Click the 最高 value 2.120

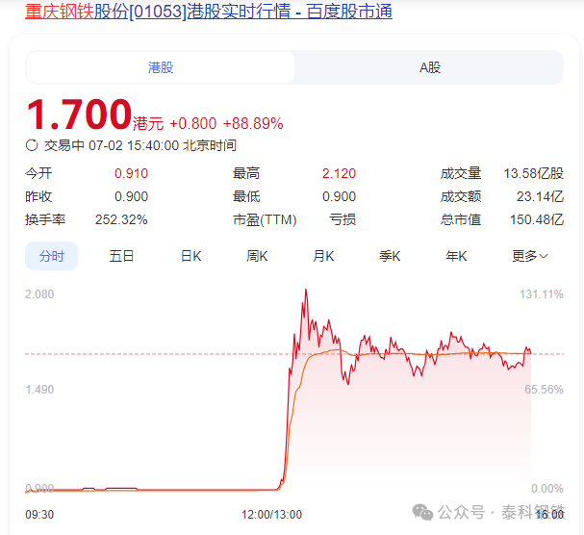click(x=339, y=173)
